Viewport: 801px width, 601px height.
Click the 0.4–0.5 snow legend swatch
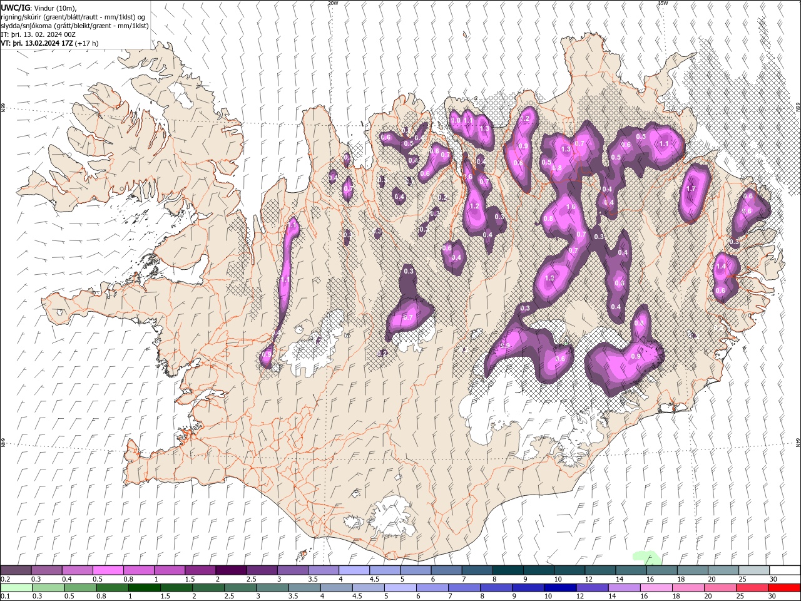78,570
